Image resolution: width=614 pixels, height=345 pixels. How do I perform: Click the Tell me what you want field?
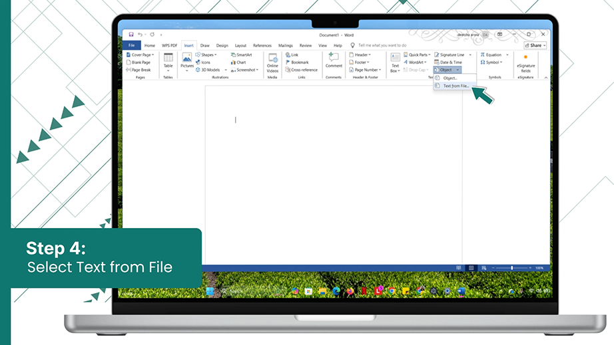(382, 45)
